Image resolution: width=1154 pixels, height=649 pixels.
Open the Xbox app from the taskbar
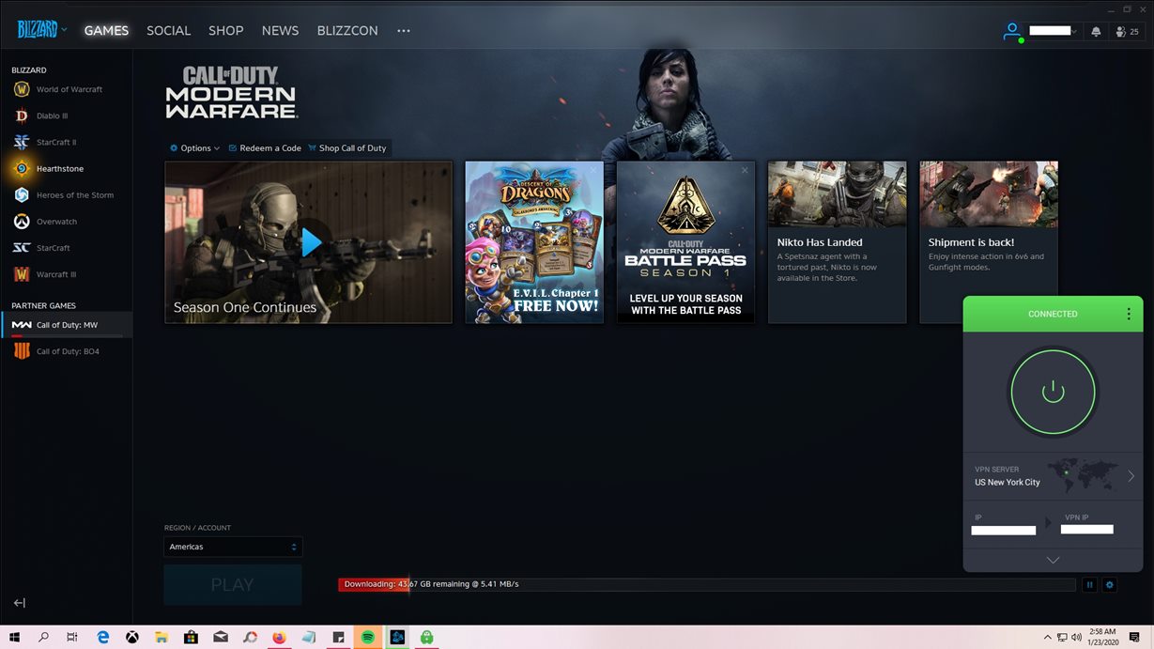click(133, 637)
